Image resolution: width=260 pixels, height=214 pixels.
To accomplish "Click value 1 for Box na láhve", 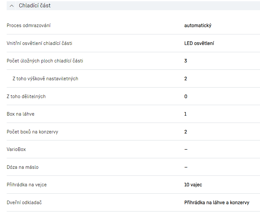I will (185, 114).
